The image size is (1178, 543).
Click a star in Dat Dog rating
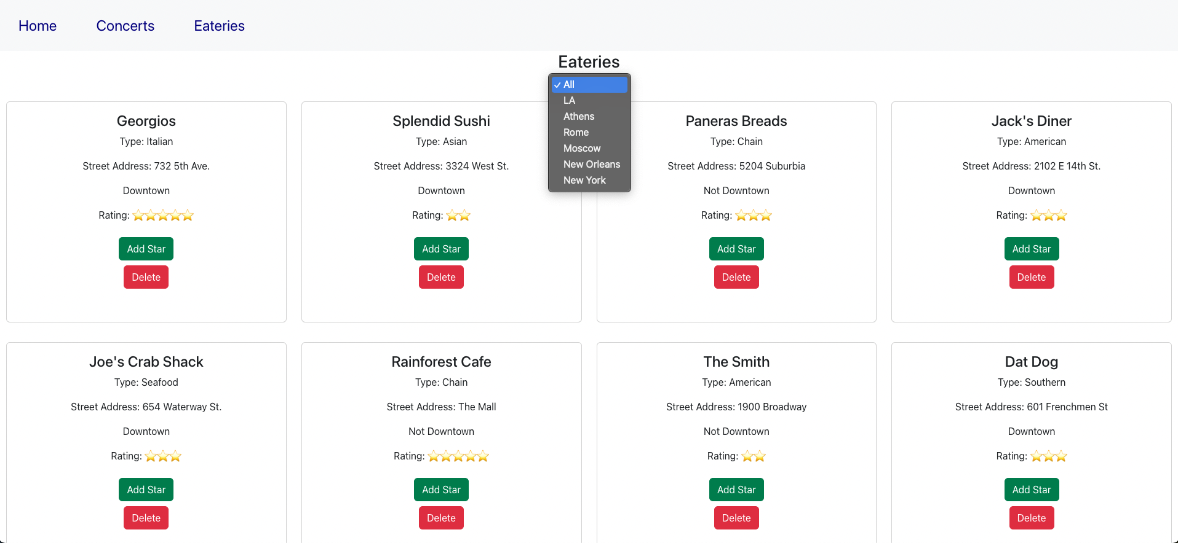coord(1048,456)
